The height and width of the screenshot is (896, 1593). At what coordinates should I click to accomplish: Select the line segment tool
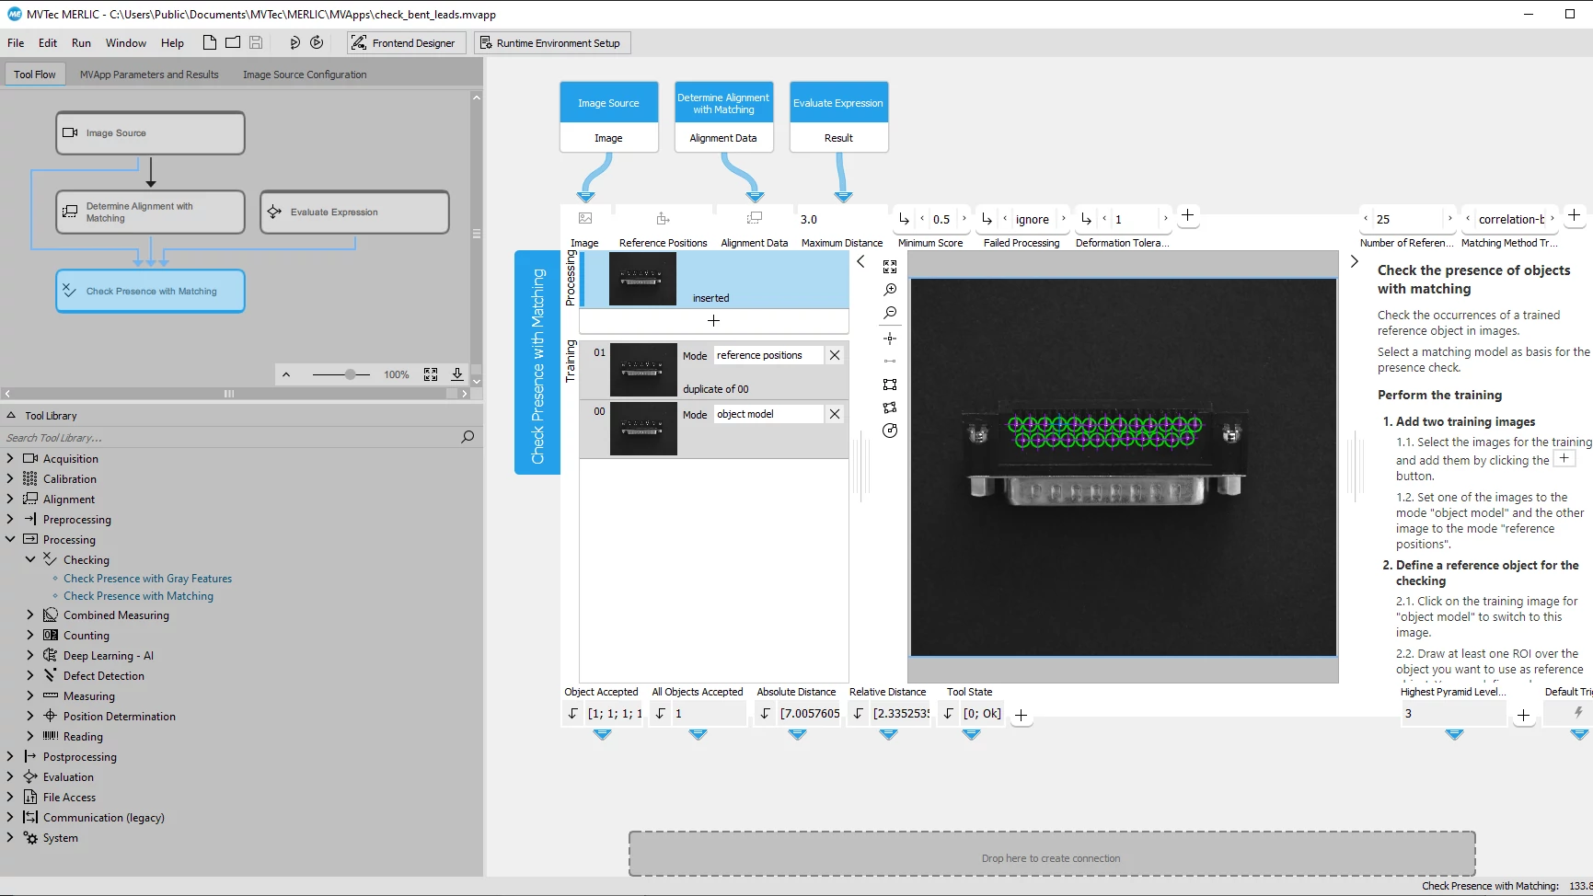pos(890,362)
